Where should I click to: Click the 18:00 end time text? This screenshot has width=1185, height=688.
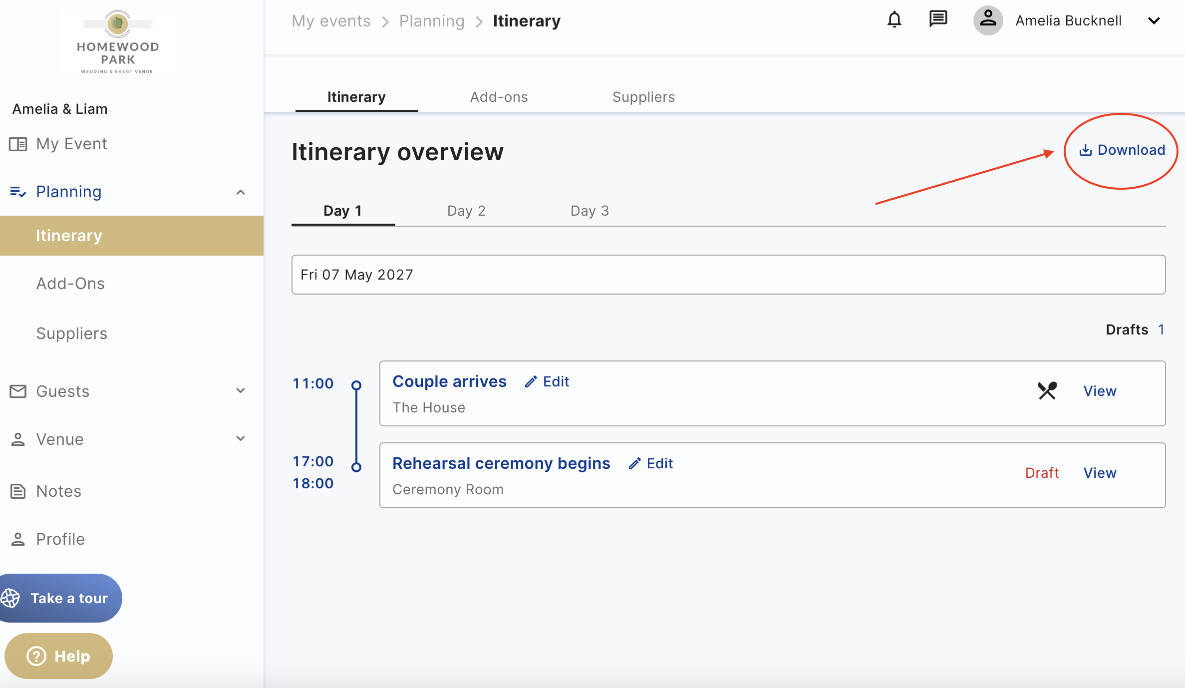tap(313, 483)
